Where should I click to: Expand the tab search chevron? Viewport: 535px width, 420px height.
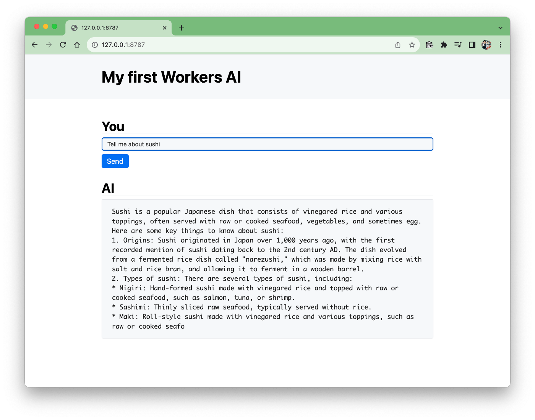point(500,28)
